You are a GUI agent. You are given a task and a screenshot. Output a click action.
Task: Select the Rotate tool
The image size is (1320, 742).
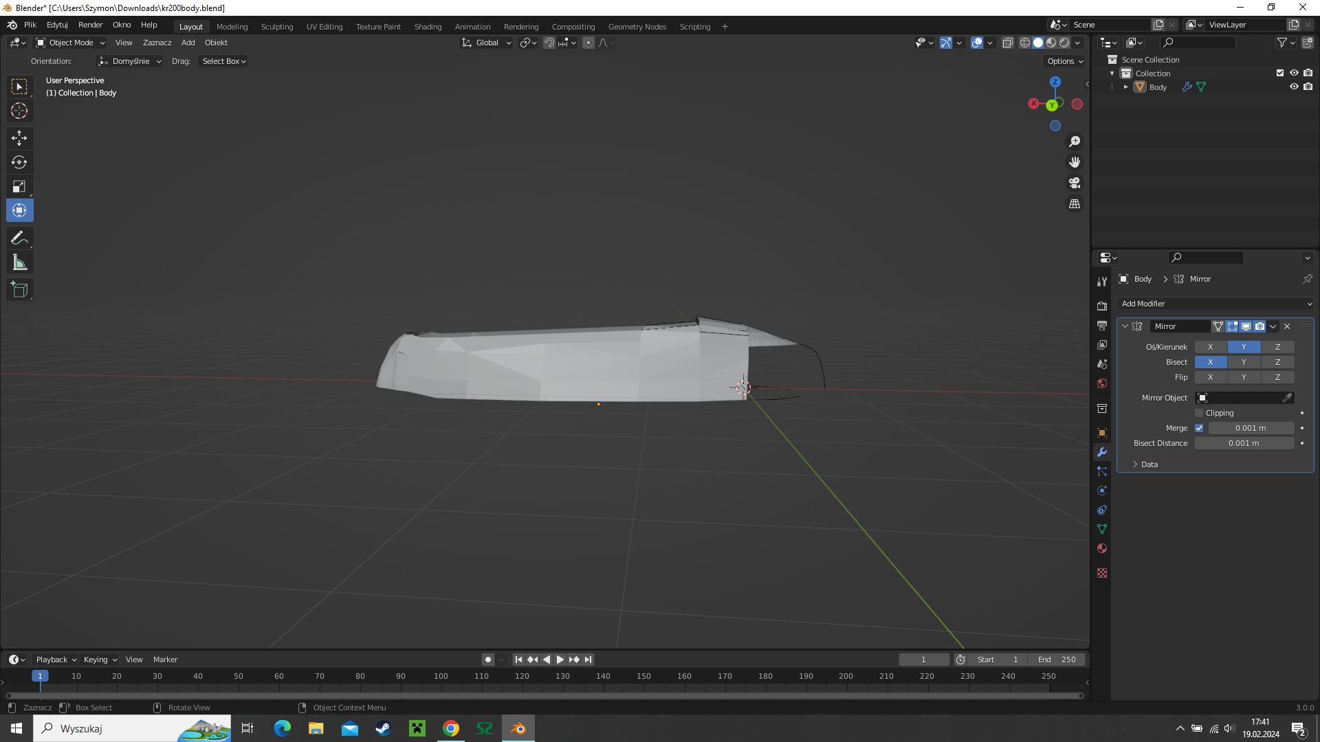click(19, 162)
